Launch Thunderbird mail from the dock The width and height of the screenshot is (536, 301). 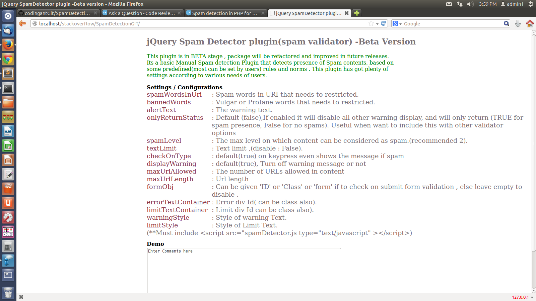[x=8, y=30]
